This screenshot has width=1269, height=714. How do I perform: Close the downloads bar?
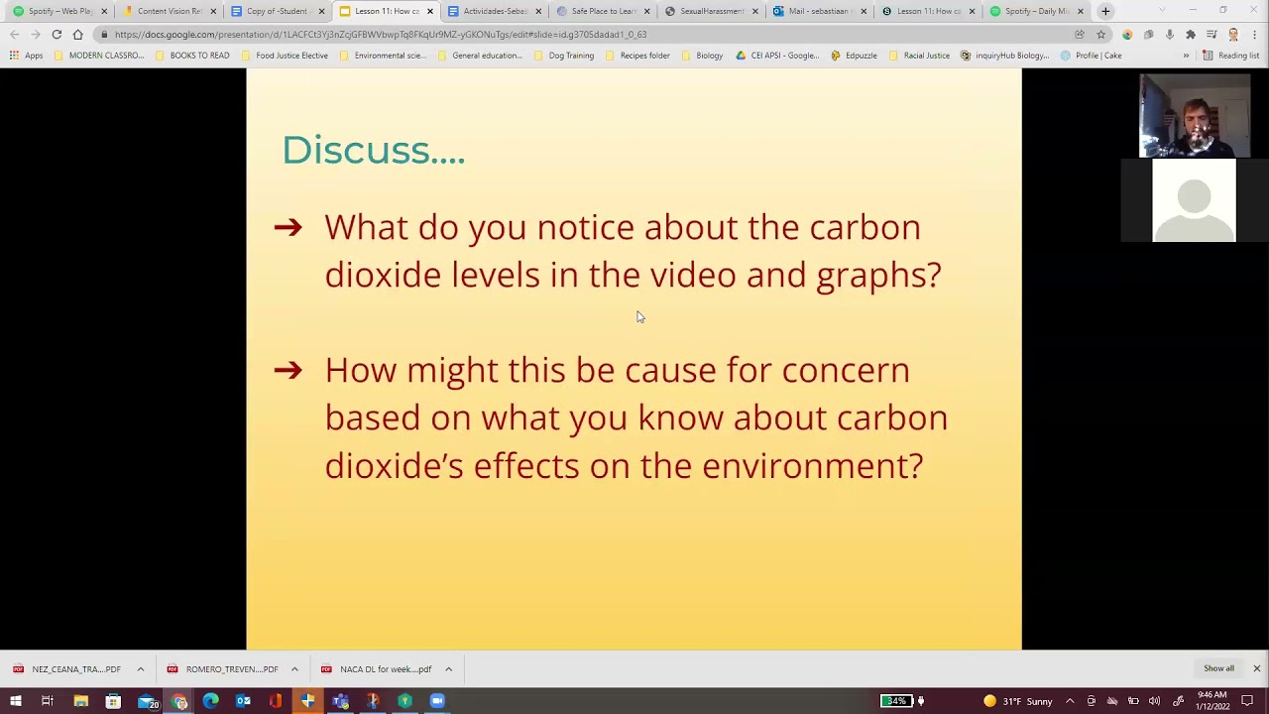tap(1256, 668)
